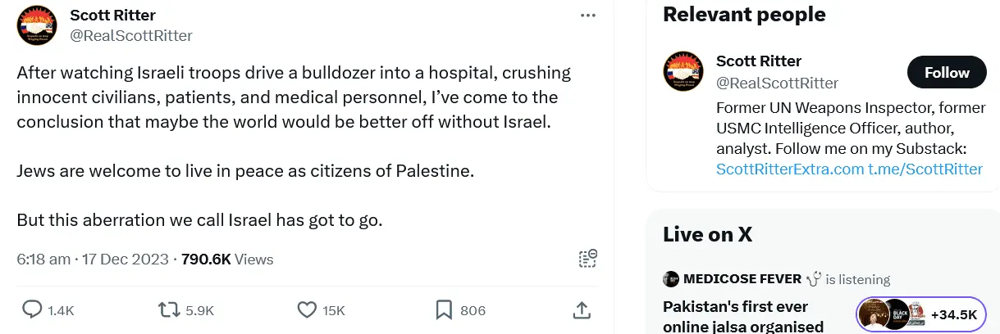This screenshot has width=1000, height=334.
Task: Bookmark this post
Action: [x=444, y=310]
